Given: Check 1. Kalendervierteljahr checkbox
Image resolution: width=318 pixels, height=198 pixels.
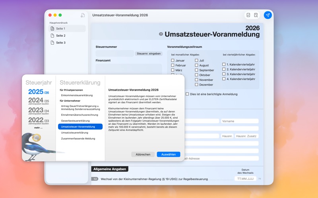Looking at the screenshot, I should [x=224, y=64].
